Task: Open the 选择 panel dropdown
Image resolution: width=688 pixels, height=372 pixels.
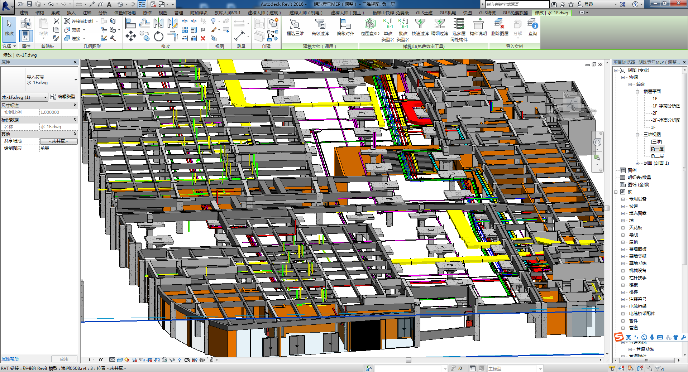Action: click(x=9, y=46)
